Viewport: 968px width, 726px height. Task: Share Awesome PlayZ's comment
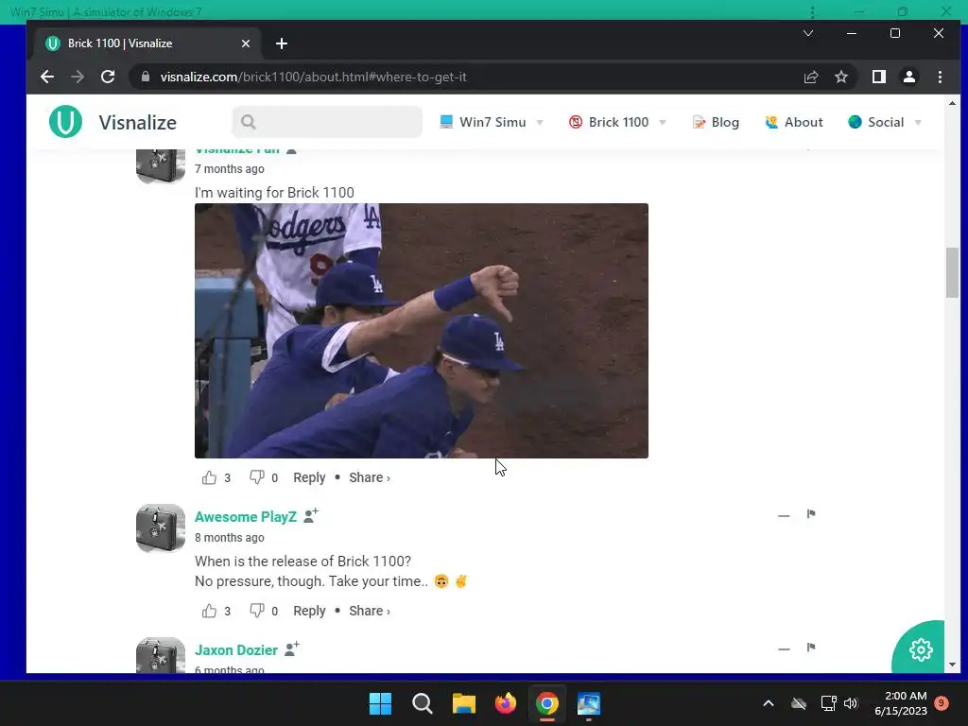pyautogui.click(x=370, y=611)
